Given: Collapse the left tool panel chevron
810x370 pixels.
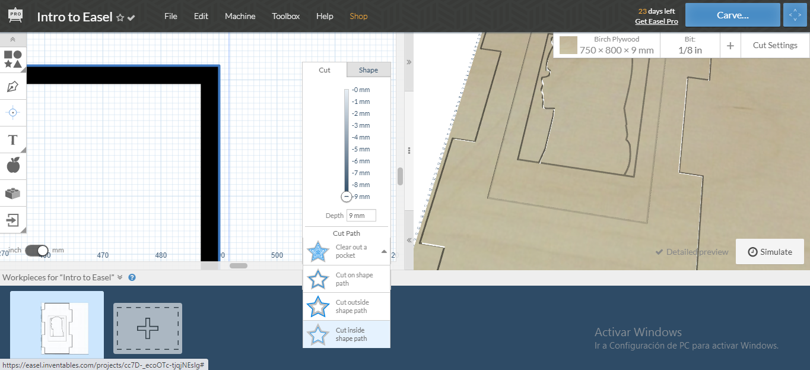Looking at the screenshot, I should tap(13, 39).
